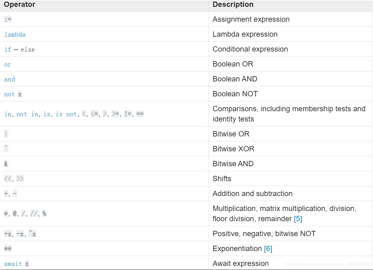373x270 pixels.
Task: Click the if keyword link
Action: point(8,49)
